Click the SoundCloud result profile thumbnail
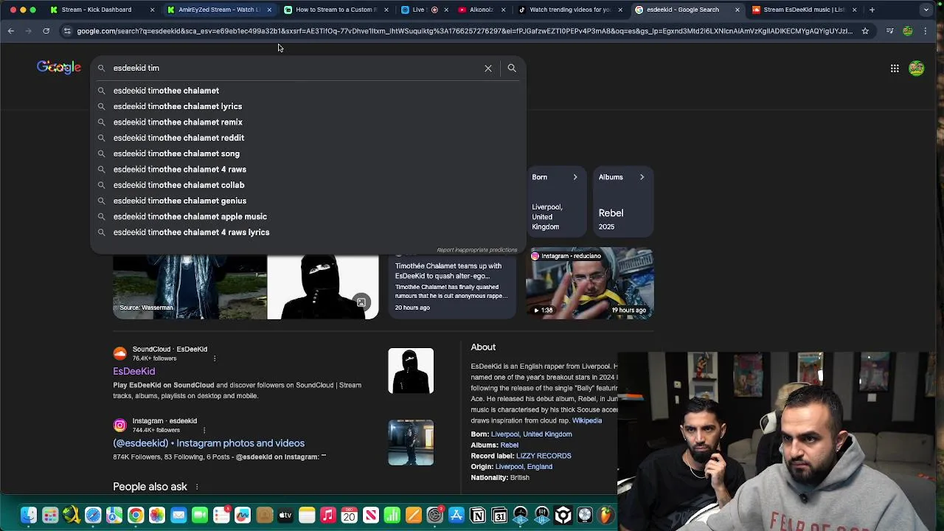The height and width of the screenshot is (531, 944). [411, 371]
